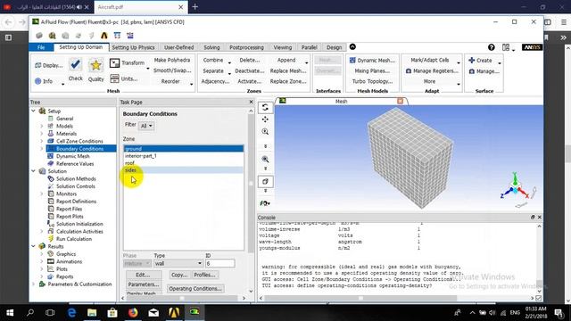Screen dimensions: 571x321
Task: Switch to User-Defined tab
Action: coord(178,47)
